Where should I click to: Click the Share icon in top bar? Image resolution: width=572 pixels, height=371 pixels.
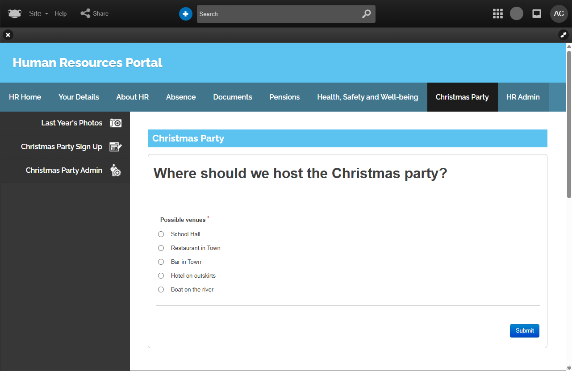tap(85, 13)
